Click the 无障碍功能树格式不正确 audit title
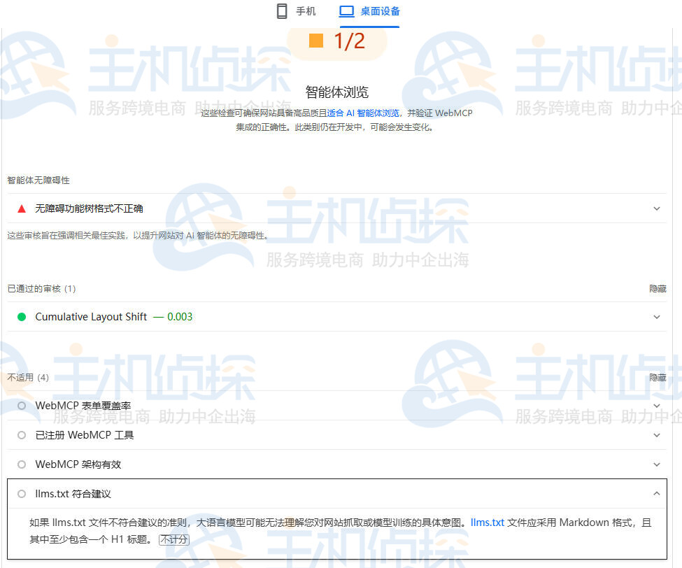The width and height of the screenshot is (682, 568). tap(89, 208)
